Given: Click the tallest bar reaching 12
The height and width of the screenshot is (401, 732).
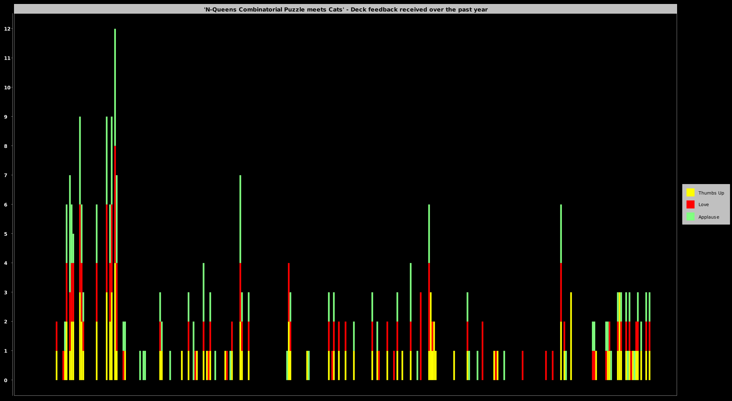Looking at the screenshot, I should pyautogui.click(x=115, y=205).
